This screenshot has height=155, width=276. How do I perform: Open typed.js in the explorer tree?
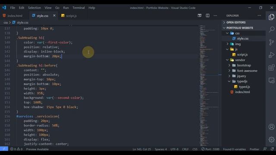(x=244, y=87)
